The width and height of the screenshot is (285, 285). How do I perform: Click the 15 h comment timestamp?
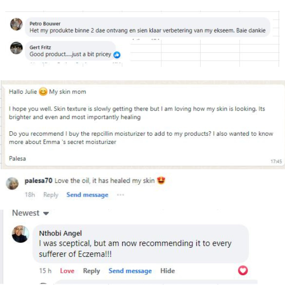click(x=45, y=271)
